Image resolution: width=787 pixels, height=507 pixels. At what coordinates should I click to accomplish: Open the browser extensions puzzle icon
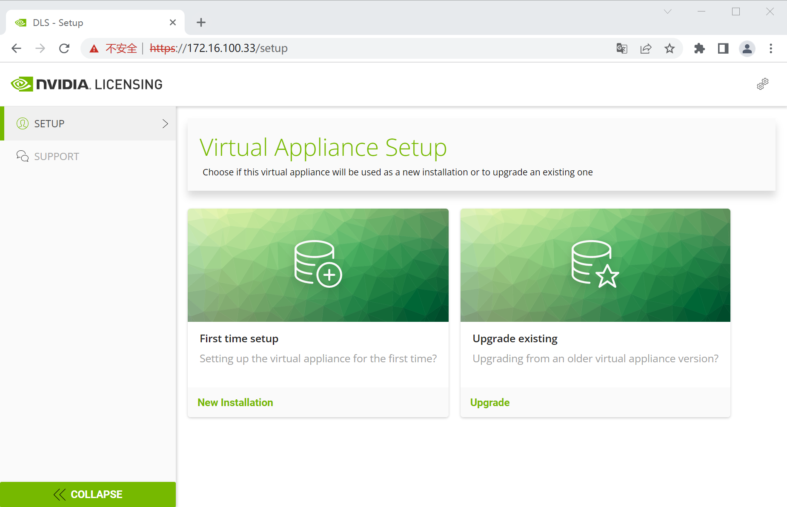[x=699, y=48]
